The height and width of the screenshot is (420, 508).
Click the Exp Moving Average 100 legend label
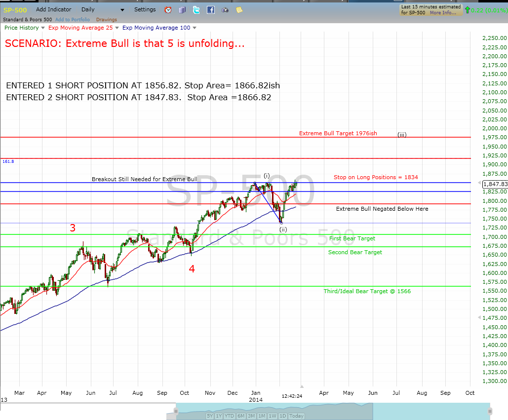tap(156, 28)
